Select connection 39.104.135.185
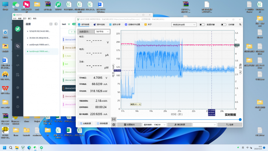The width and height of the screenshot is (268, 151). (41, 38)
